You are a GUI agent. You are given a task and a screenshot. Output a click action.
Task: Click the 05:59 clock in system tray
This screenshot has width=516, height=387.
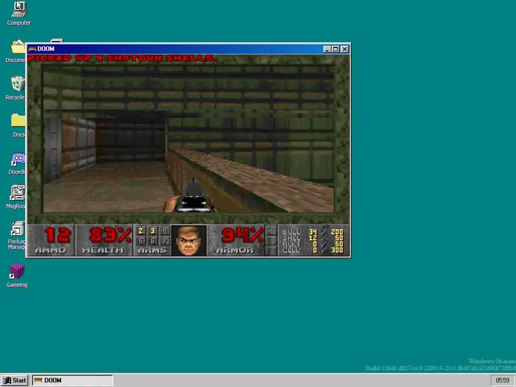point(502,380)
